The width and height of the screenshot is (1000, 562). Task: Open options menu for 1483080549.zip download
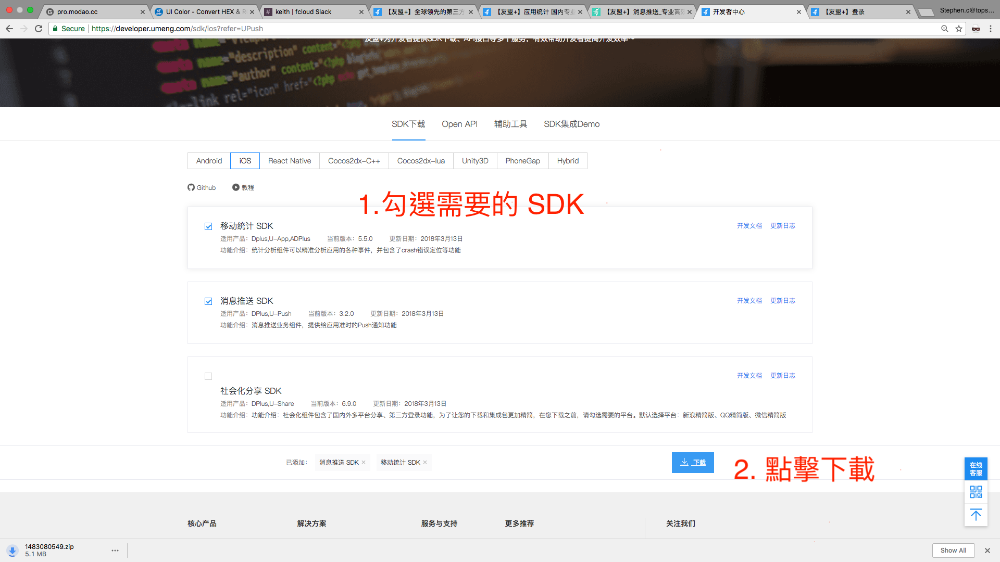(115, 550)
